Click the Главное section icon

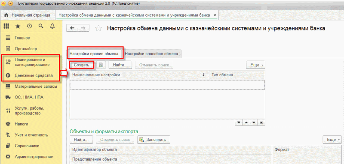click(8, 38)
